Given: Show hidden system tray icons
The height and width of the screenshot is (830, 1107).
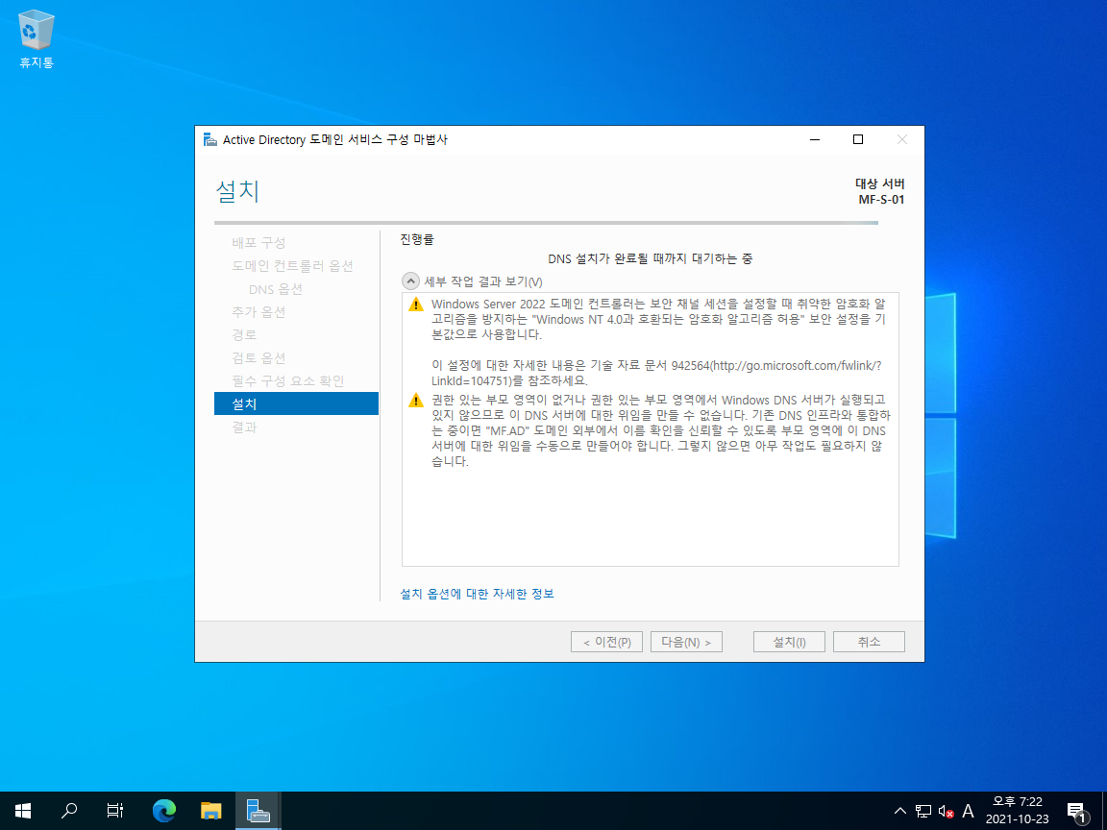Looking at the screenshot, I should [900, 811].
